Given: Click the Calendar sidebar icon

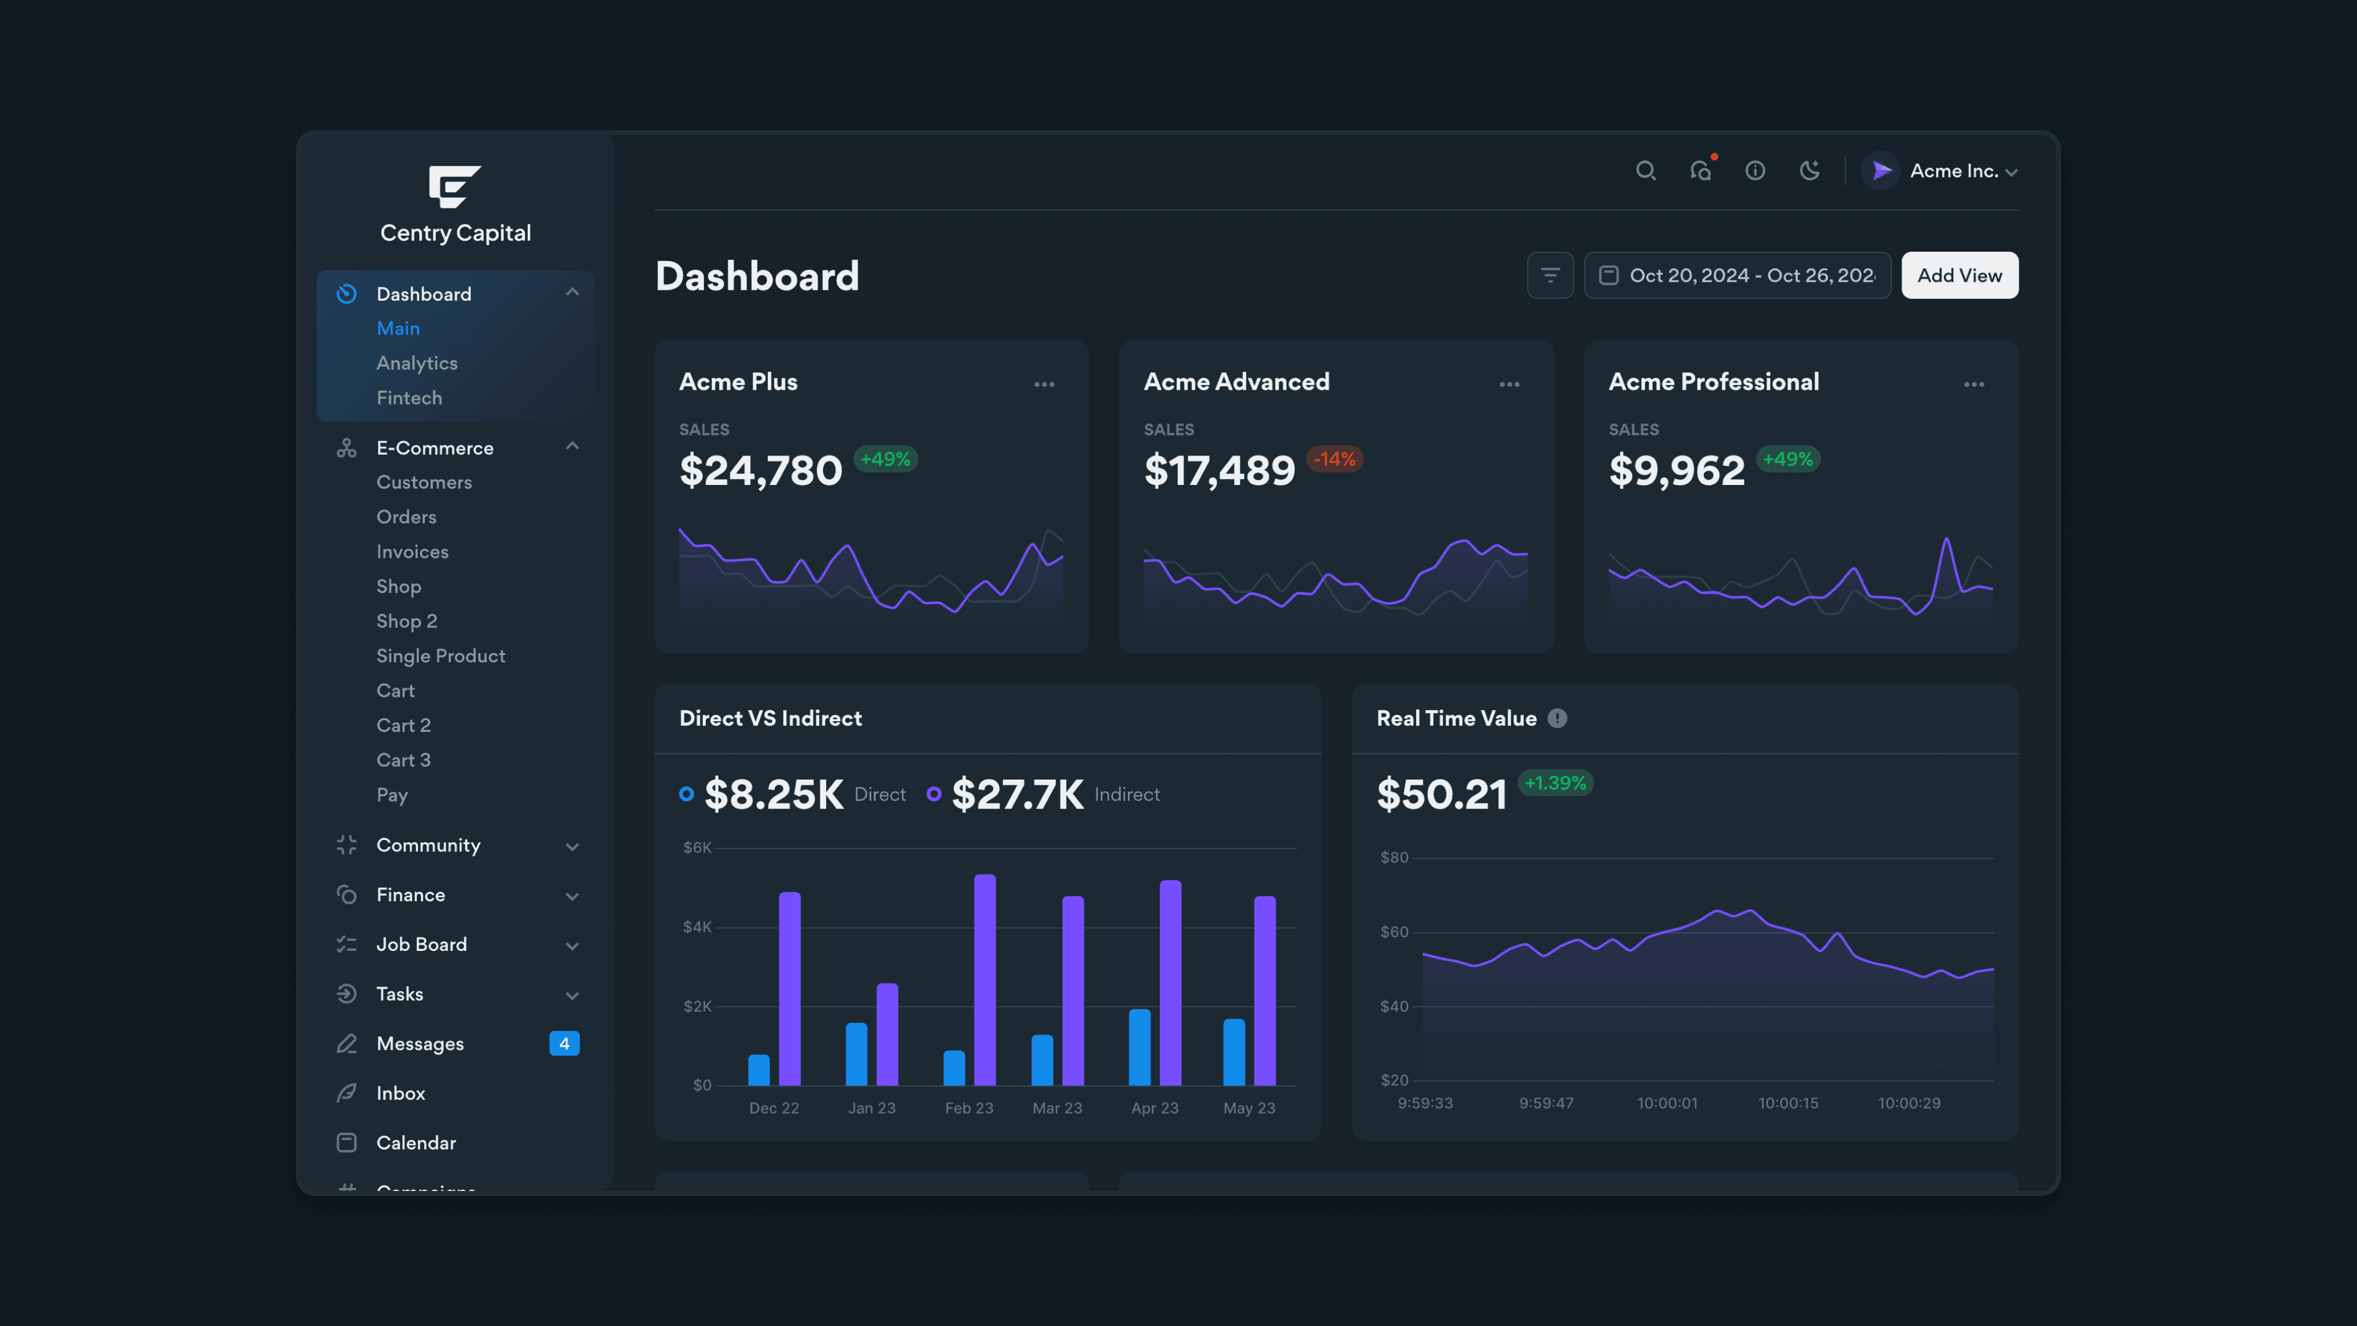Looking at the screenshot, I should point(347,1143).
